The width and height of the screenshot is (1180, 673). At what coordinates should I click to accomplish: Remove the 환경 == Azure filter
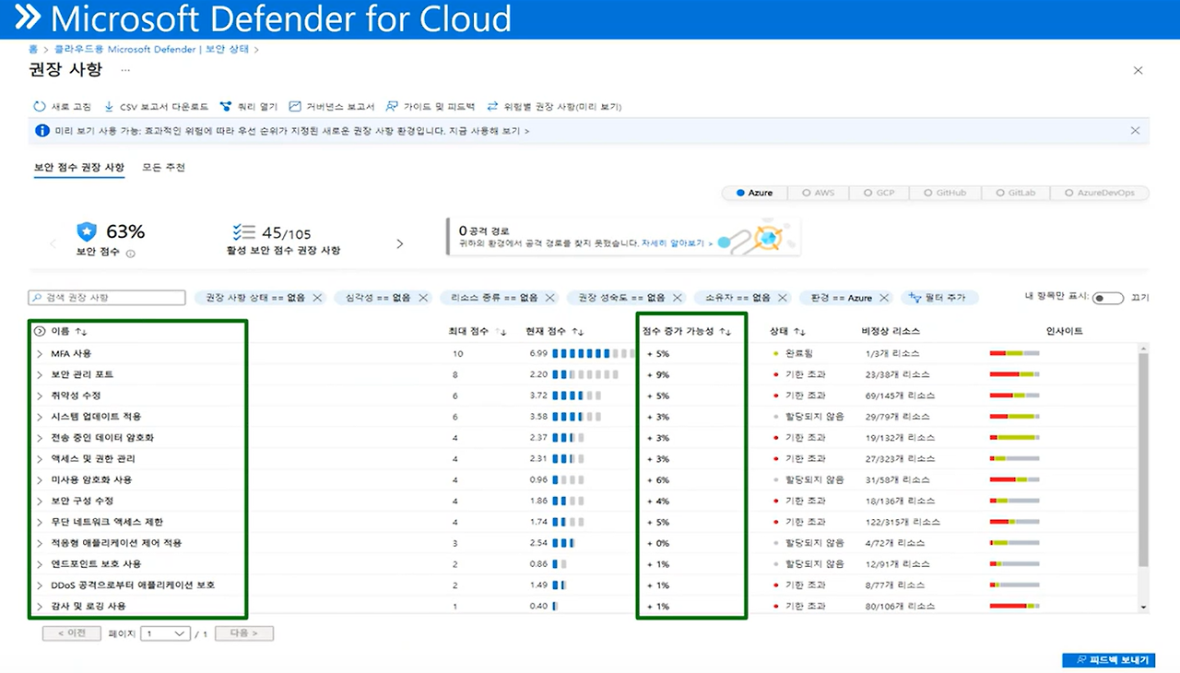coord(885,298)
